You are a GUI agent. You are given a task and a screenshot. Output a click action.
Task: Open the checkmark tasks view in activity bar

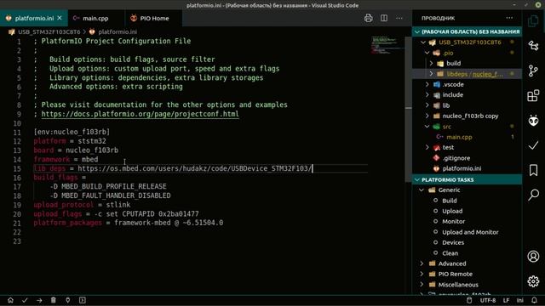tap(533, 145)
